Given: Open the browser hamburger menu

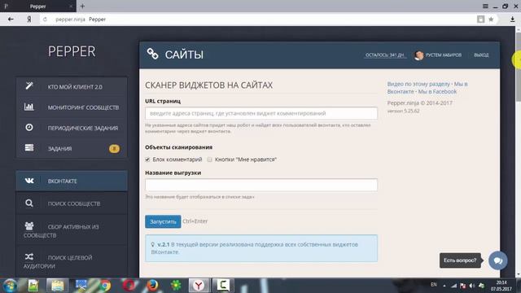Looking at the screenshot, I should coord(485,6).
